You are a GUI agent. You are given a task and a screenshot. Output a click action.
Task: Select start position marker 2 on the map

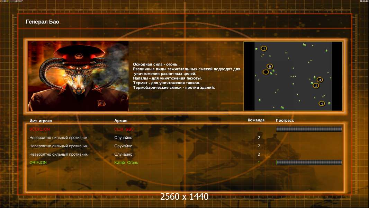(x=316, y=86)
